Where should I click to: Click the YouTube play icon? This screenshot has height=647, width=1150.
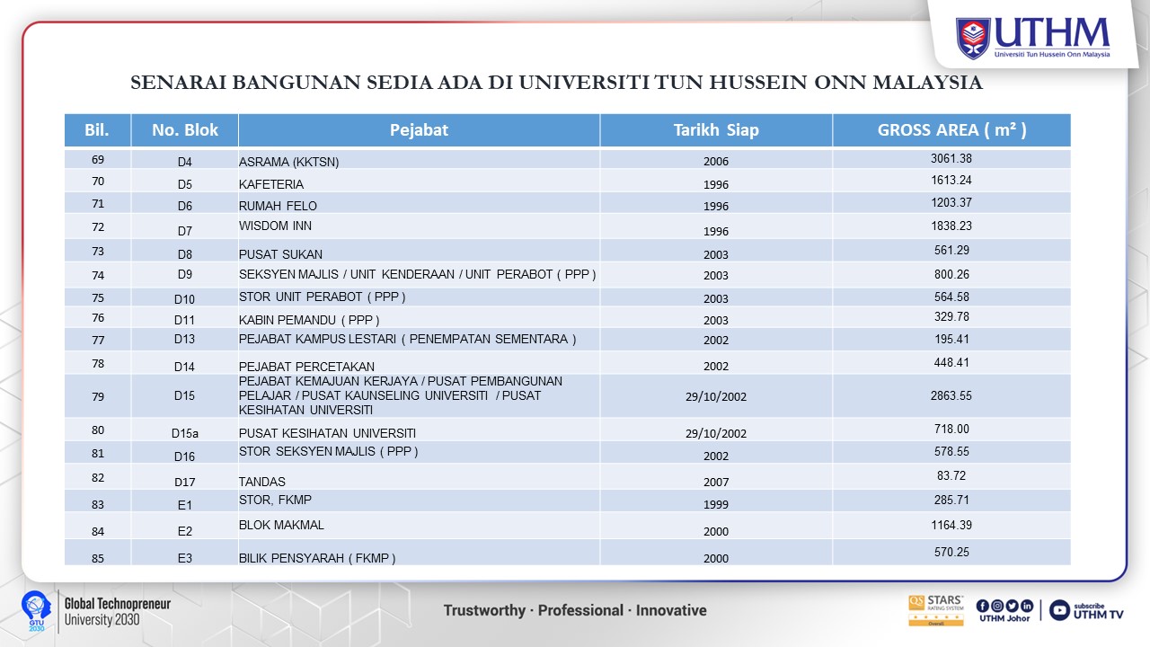(x=1059, y=610)
